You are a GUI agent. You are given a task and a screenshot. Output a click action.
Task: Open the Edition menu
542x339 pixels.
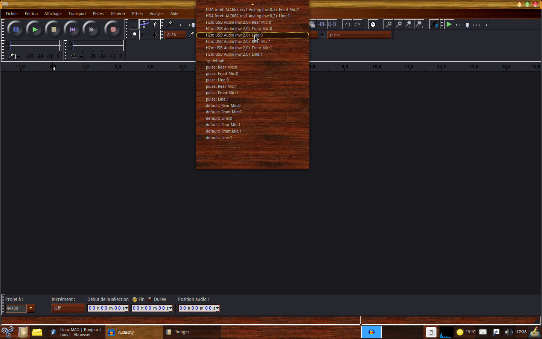tap(31, 14)
